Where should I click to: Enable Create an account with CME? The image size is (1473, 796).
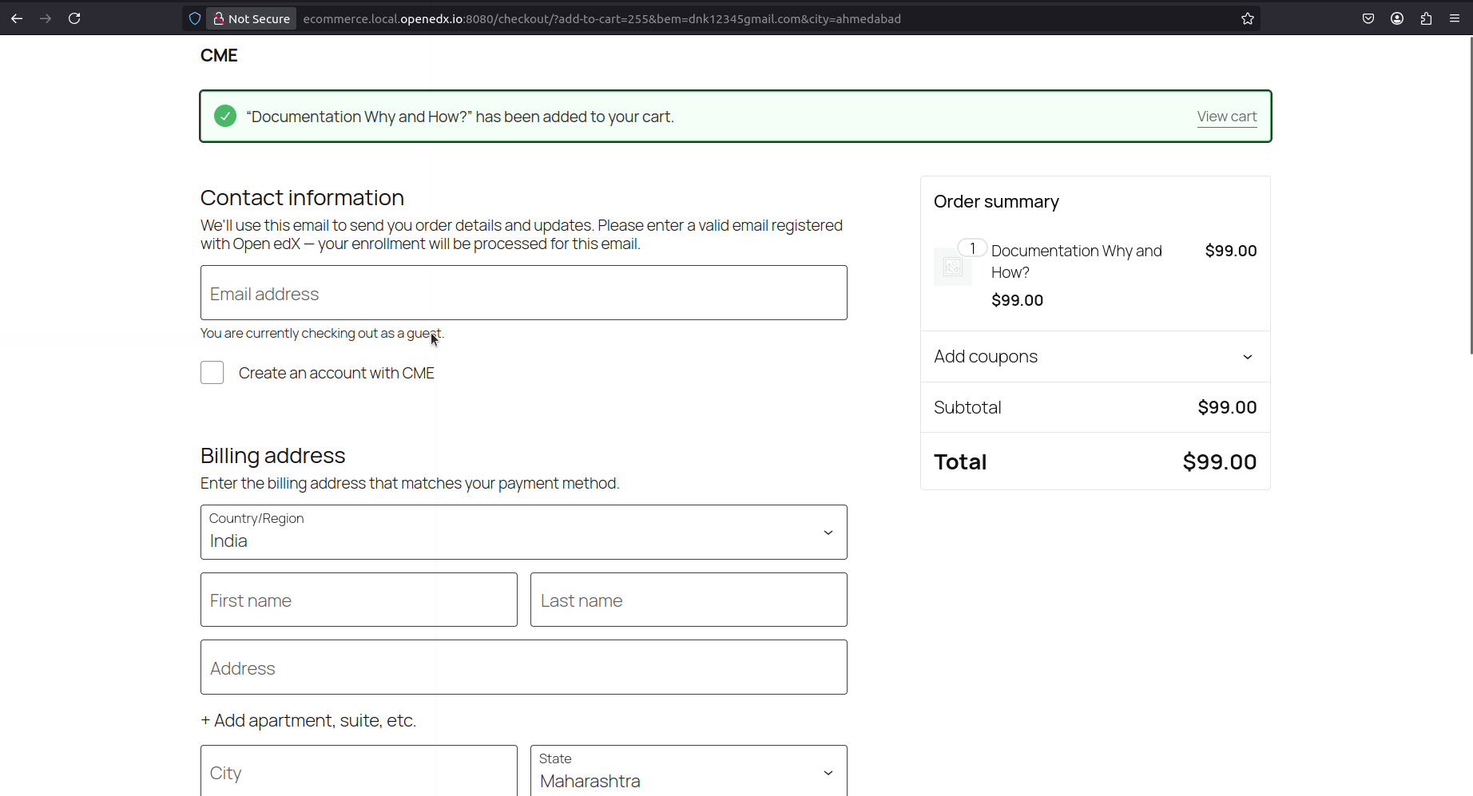point(212,373)
